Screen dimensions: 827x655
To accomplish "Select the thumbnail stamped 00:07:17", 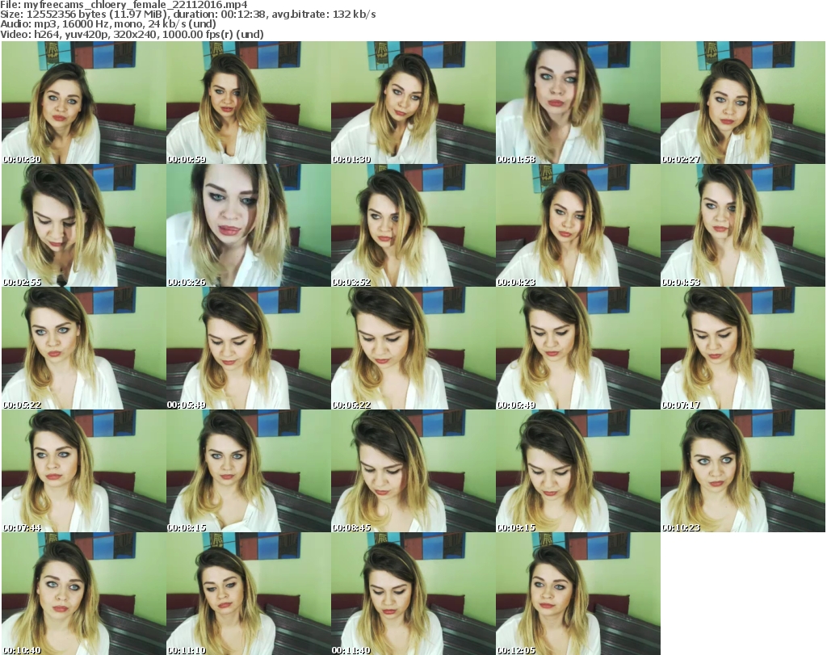I will (x=743, y=348).
